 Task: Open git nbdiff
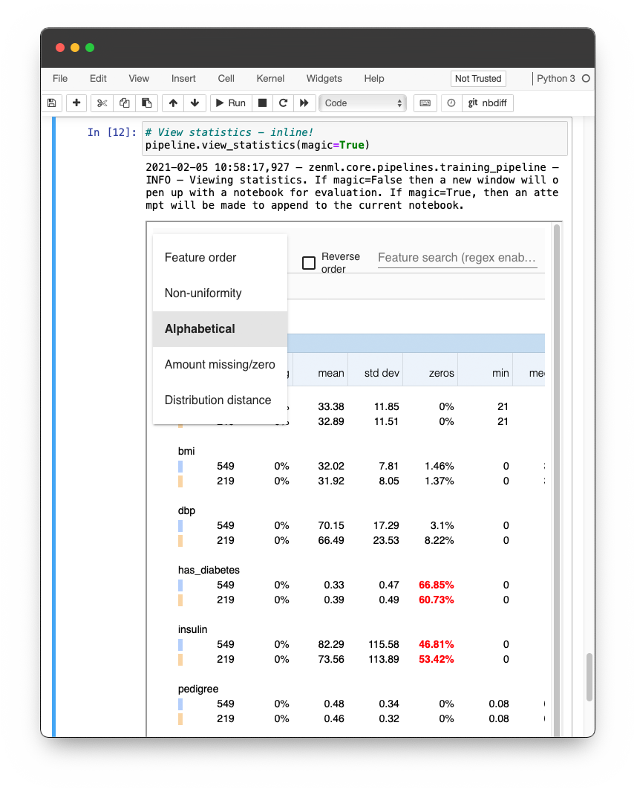(x=488, y=103)
